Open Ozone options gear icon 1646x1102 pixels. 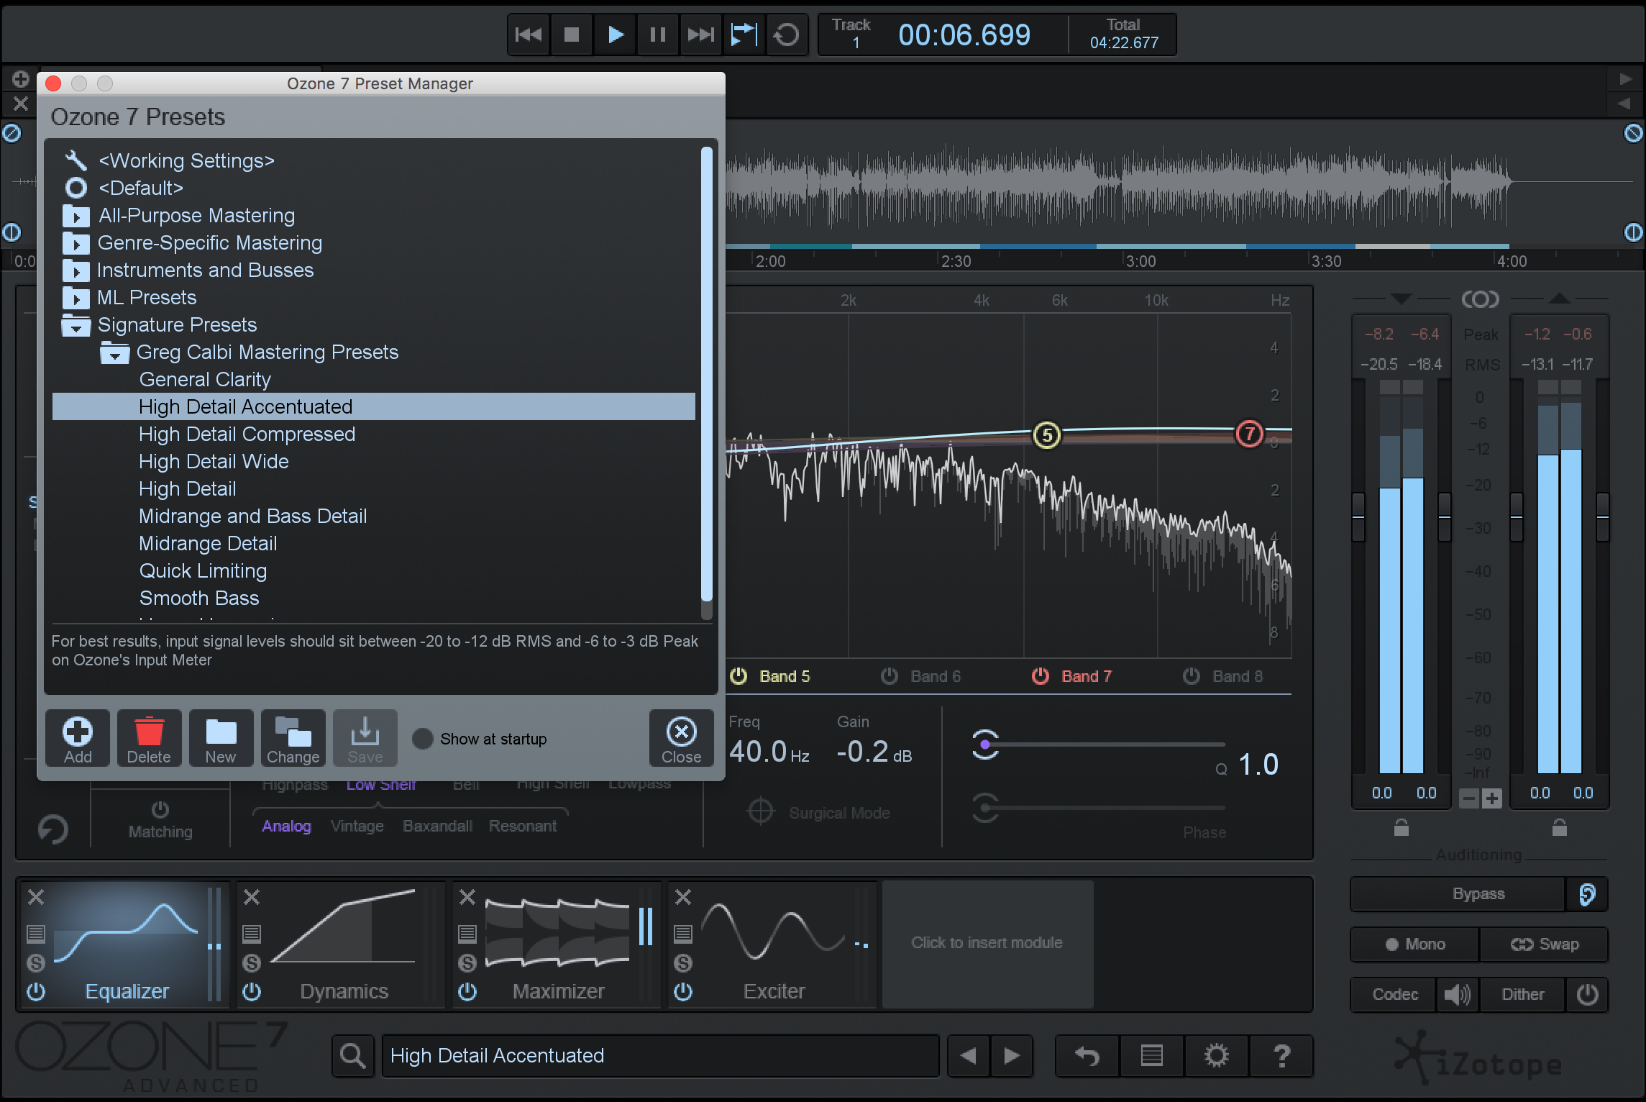click(1217, 1056)
